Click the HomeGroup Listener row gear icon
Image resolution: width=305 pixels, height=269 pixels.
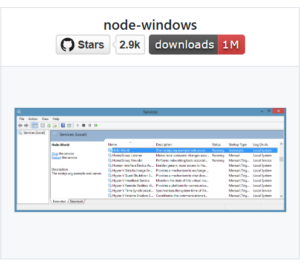[110, 155]
